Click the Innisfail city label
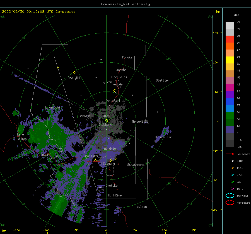251x234 pixels. [x=113, y=101]
